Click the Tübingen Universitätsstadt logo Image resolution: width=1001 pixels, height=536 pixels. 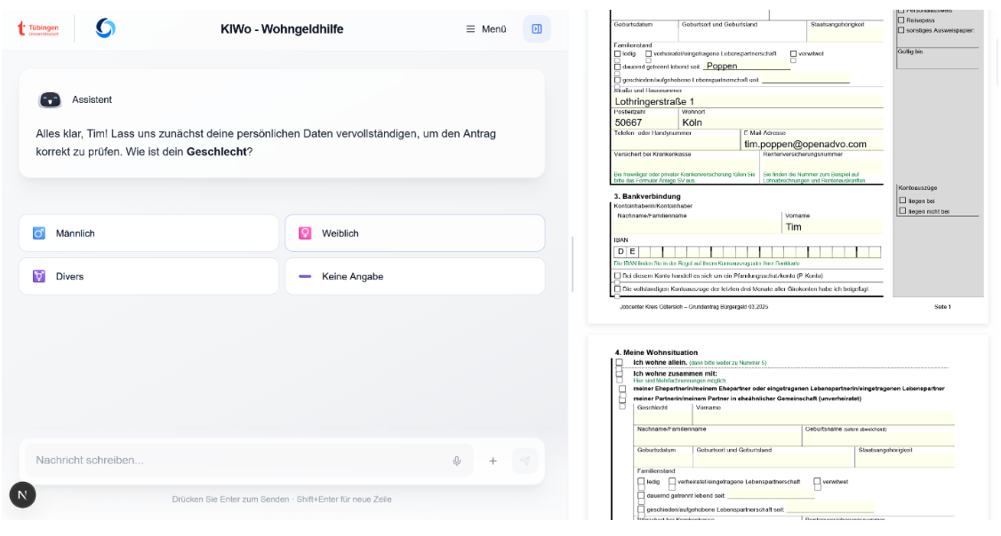click(37, 28)
